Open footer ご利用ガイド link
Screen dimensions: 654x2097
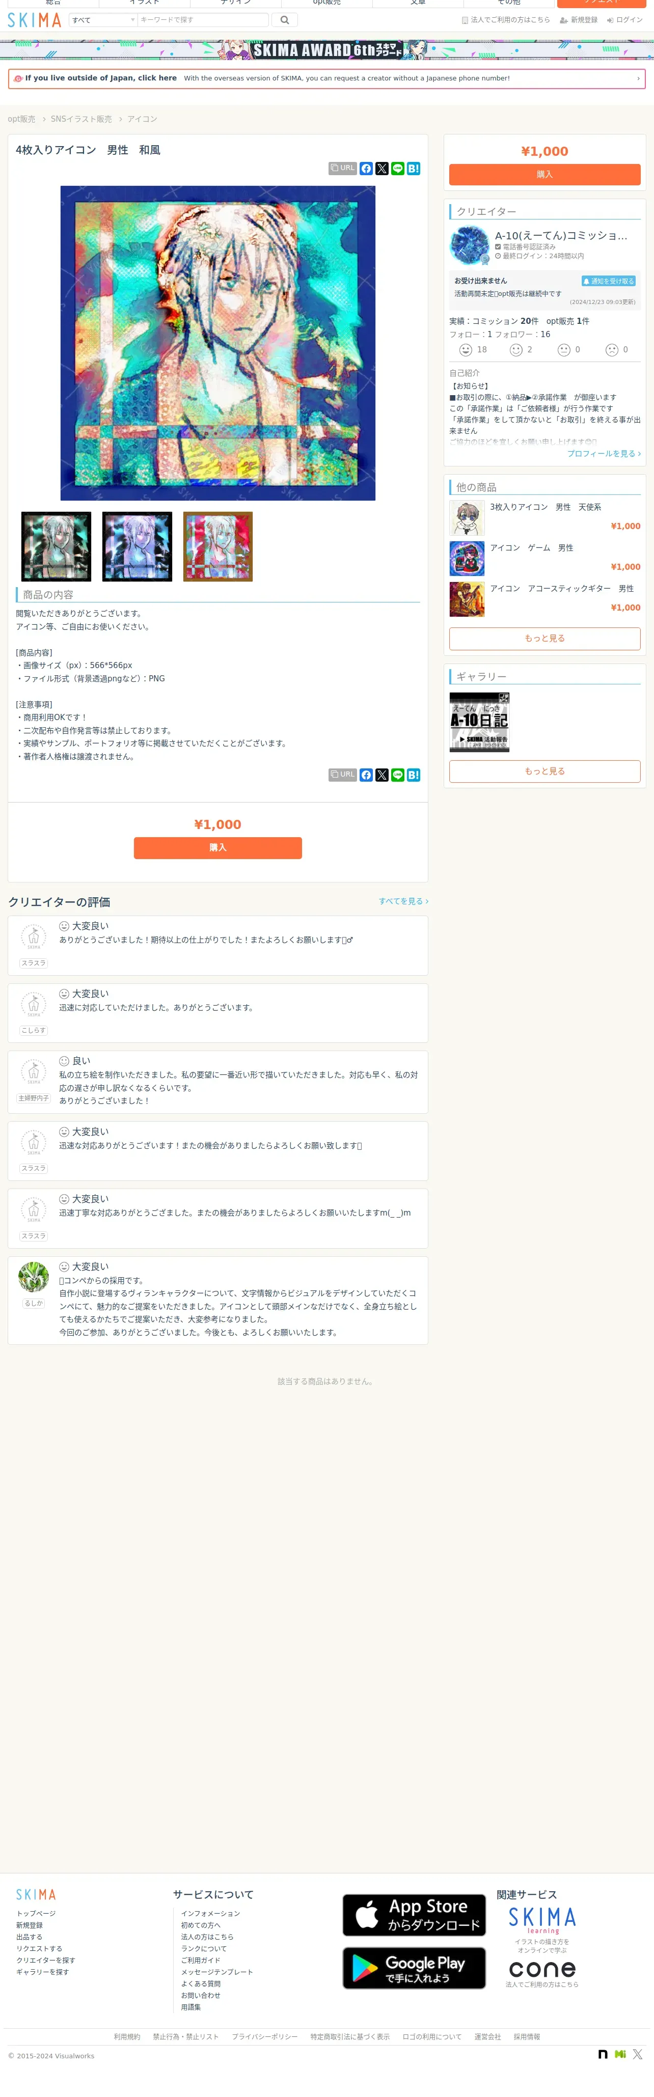coord(200,1960)
